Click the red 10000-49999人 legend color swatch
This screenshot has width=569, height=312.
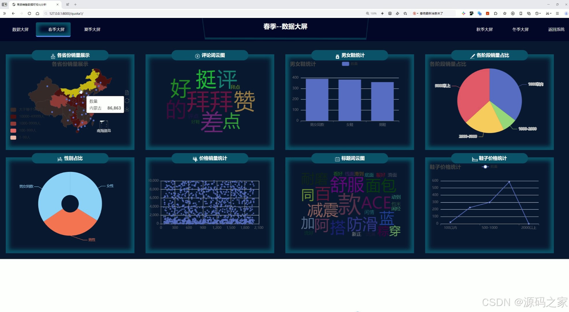click(13, 117)
